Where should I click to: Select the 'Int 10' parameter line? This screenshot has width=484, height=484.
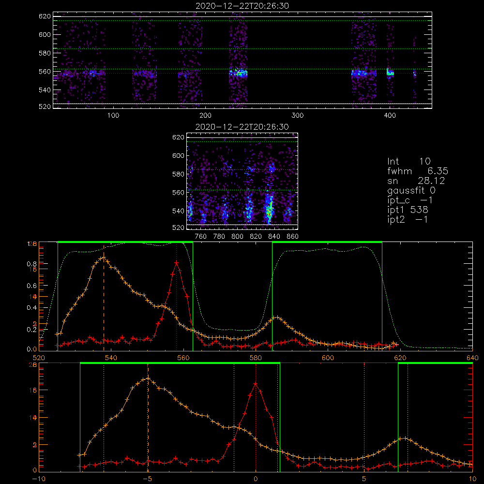(x=408, y=161)
